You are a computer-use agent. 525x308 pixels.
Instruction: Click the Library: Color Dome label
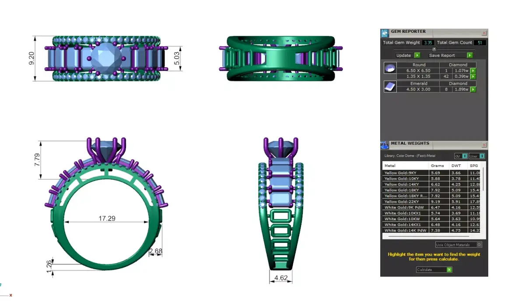click(409, 156)
